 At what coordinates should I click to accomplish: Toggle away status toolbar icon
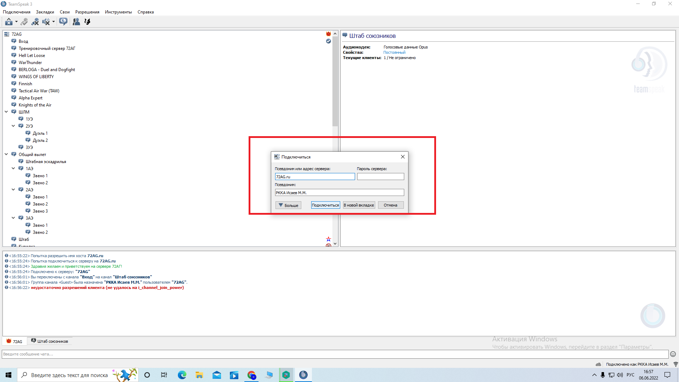click(x=8, y=22)
